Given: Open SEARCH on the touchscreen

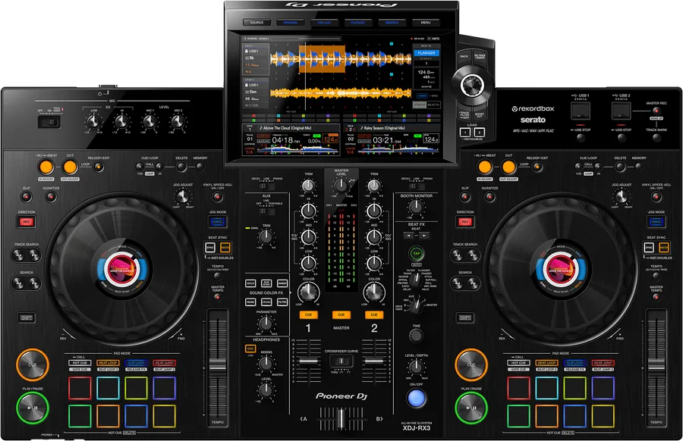Looking at the screenshot, I should [392, 22].
